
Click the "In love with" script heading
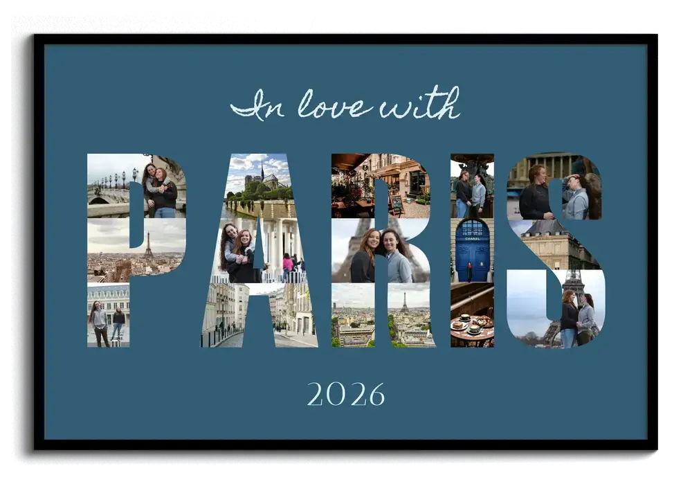(x=345, y=105)
